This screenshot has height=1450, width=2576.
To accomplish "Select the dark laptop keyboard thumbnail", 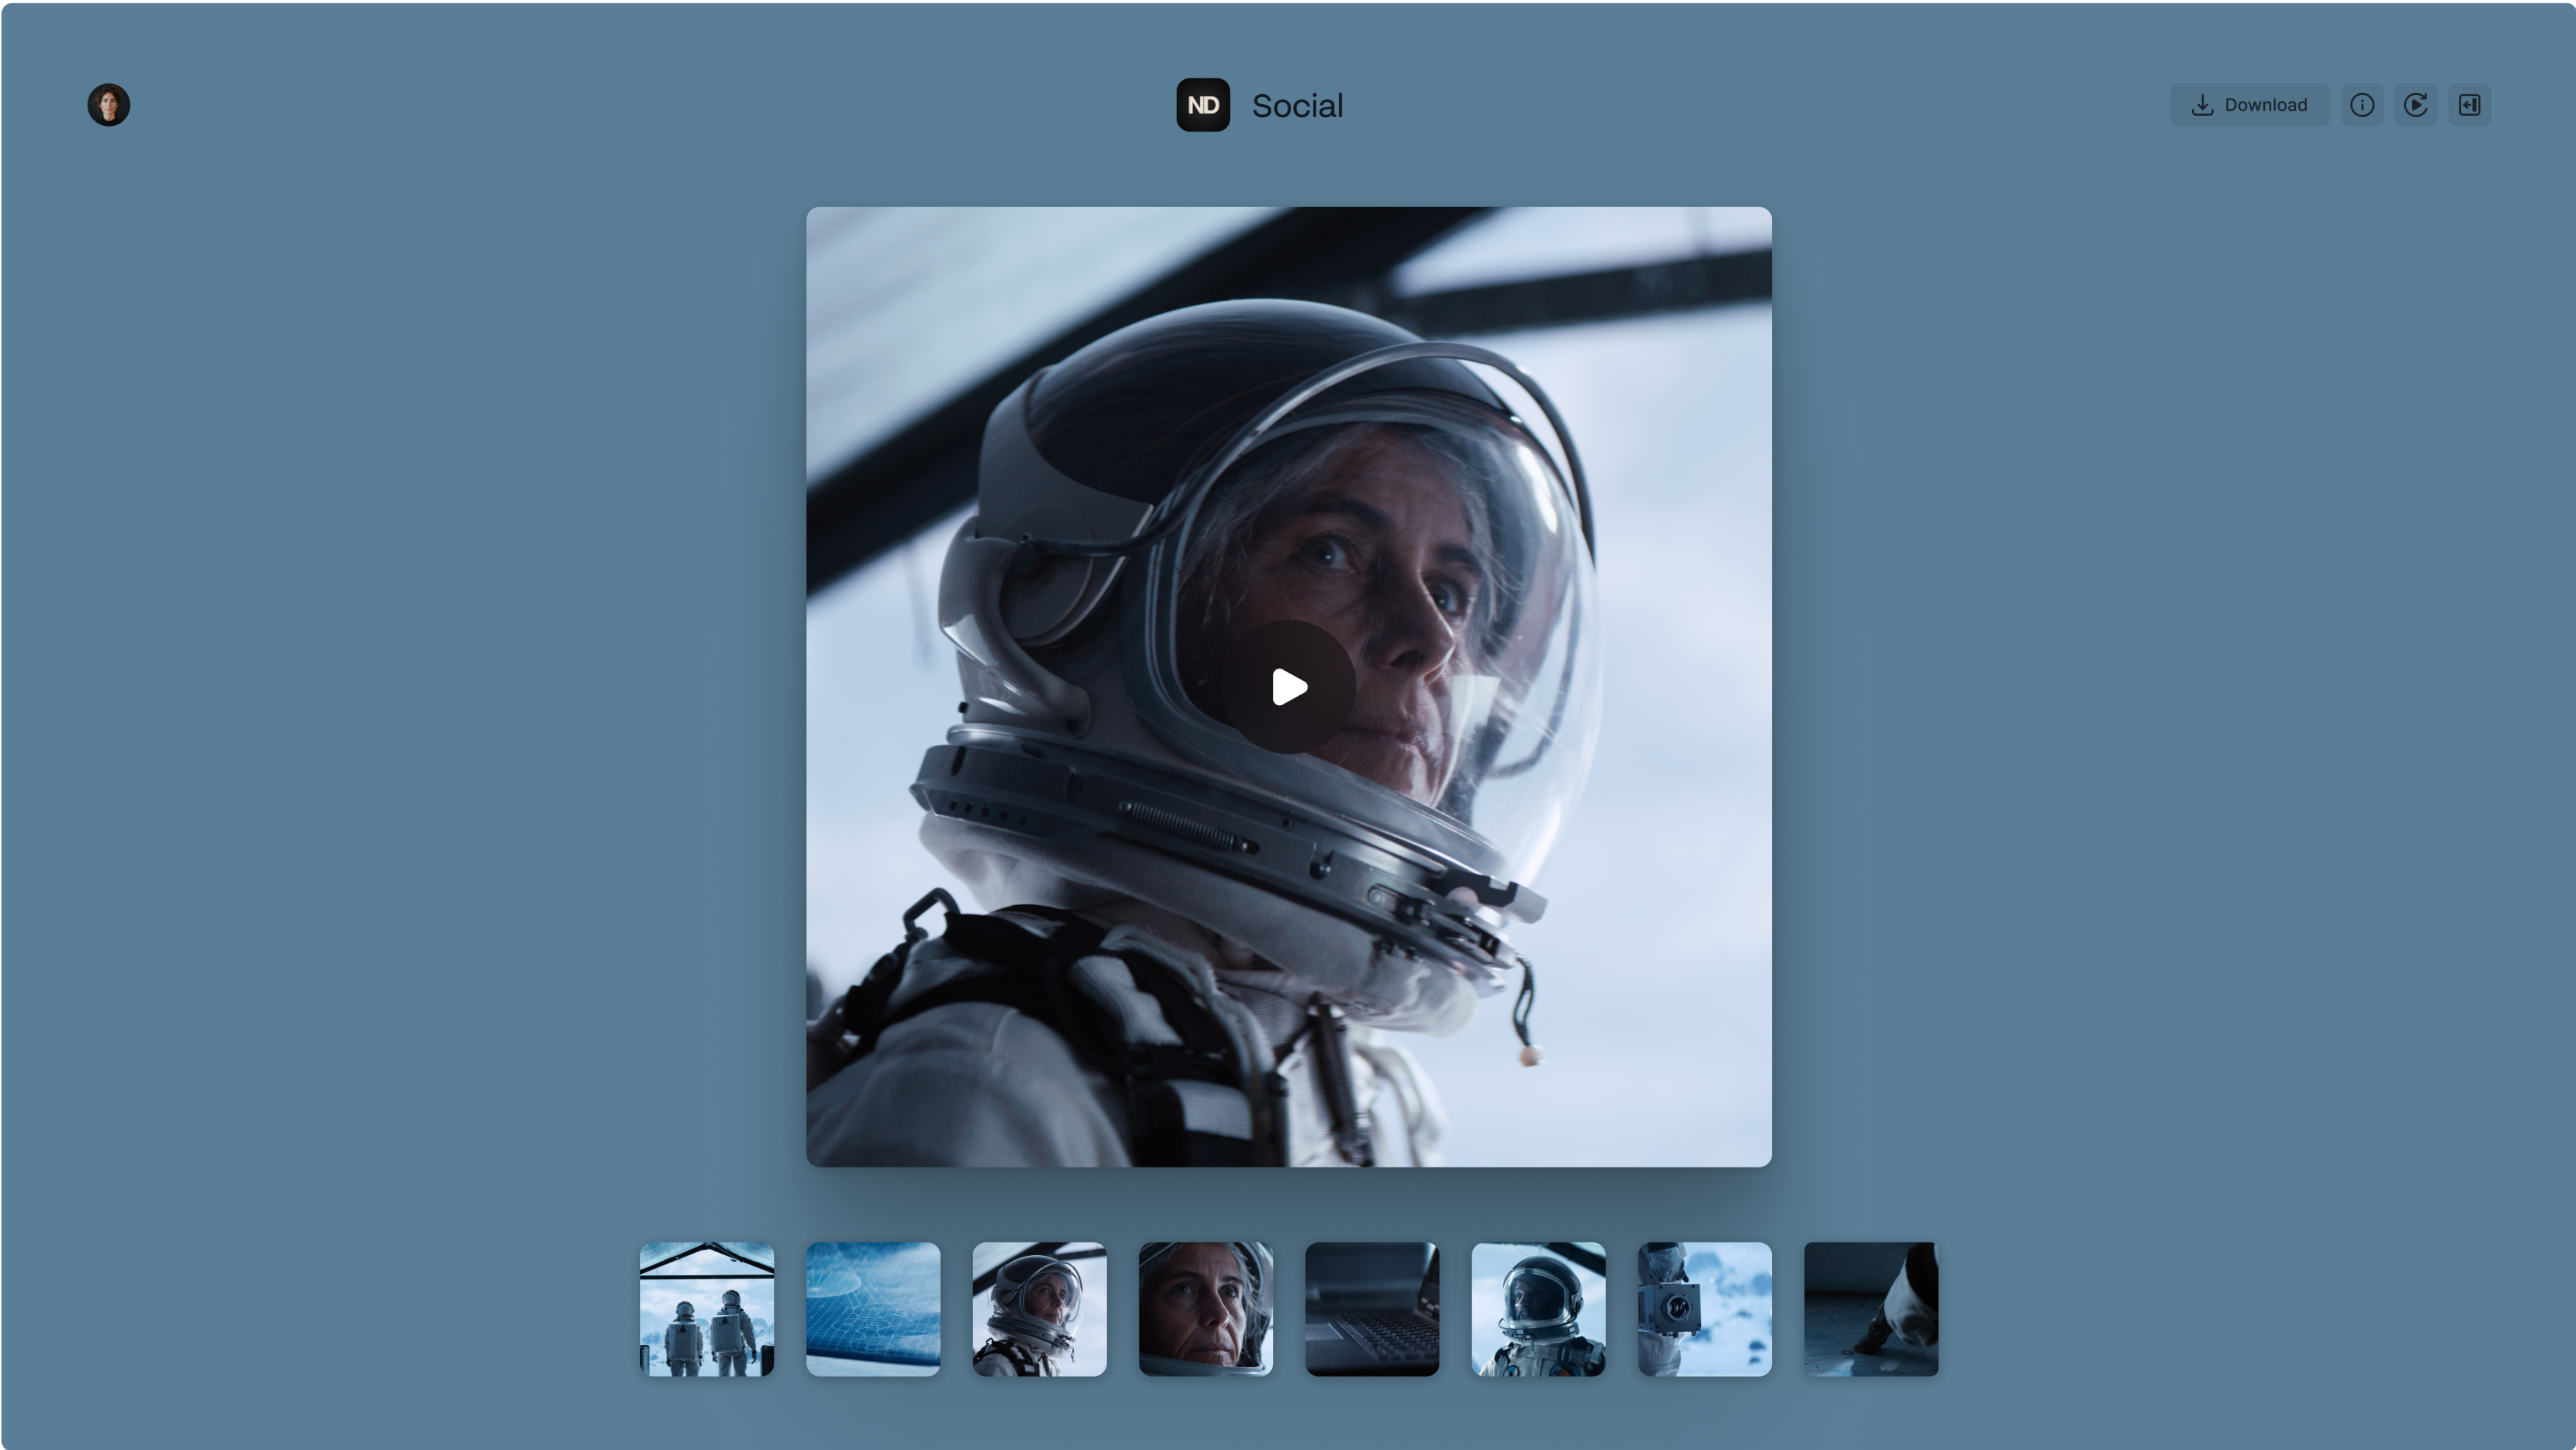I will coord(1372,1309).
